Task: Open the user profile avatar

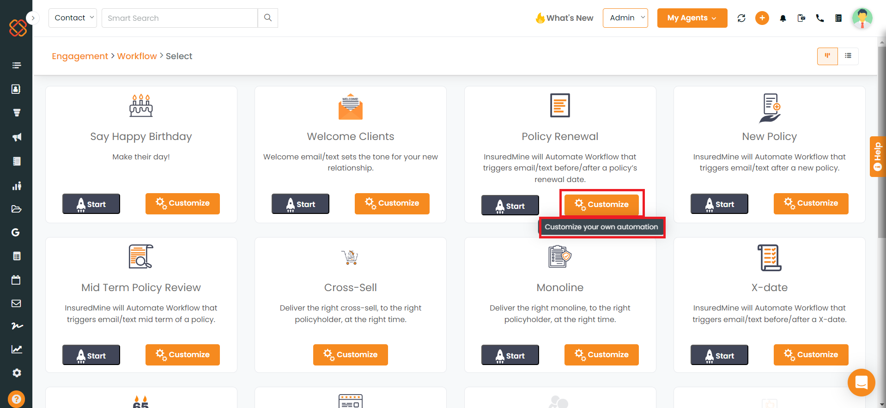Action: (862, 18)
